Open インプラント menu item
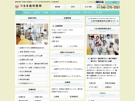This screenshot has height=101, width=135. [x=63, y=13]
